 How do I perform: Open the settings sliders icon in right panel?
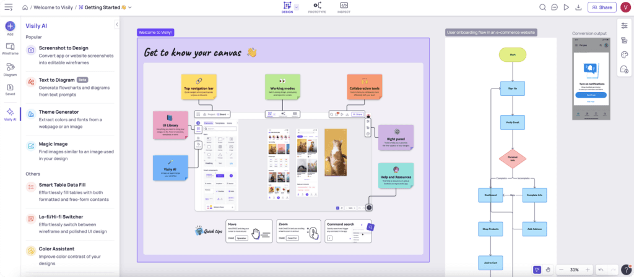(624, 26)
